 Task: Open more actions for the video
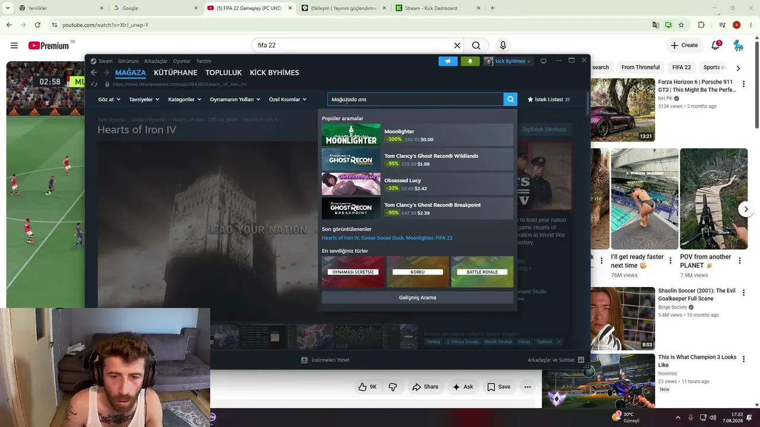point(527,387)
